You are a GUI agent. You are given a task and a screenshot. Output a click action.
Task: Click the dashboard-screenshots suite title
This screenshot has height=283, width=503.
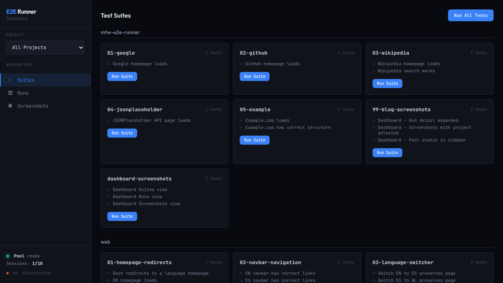click(140, 178)
